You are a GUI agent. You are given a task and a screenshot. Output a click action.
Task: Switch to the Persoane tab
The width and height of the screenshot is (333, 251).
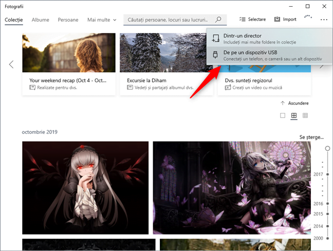click(x=68, y=20)
